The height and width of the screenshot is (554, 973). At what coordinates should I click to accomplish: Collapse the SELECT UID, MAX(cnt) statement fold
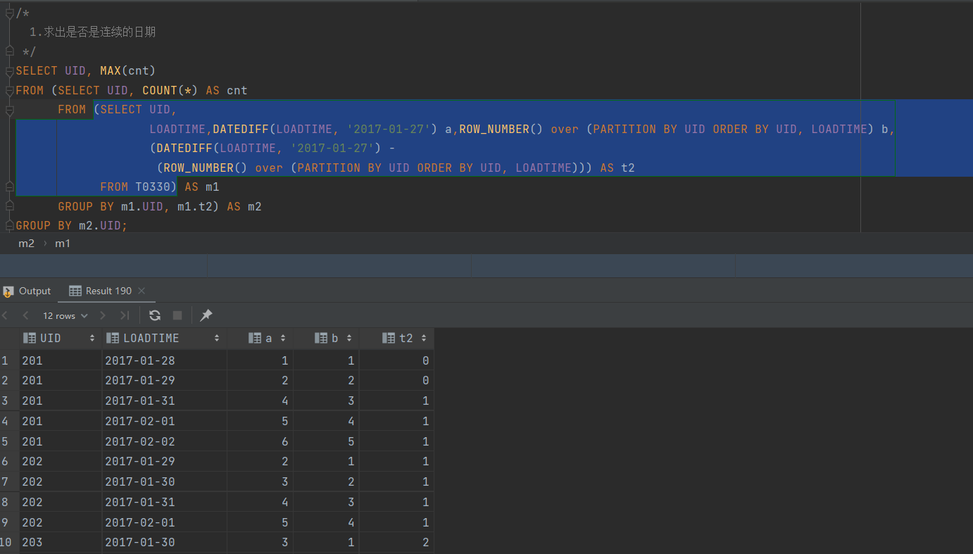pyautogui.click(x=9, y=70)
